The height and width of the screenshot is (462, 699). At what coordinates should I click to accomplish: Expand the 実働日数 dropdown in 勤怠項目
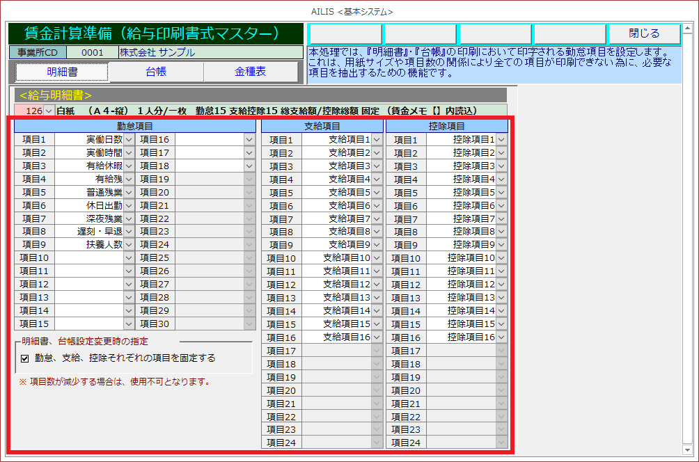(x=128, y=139)
